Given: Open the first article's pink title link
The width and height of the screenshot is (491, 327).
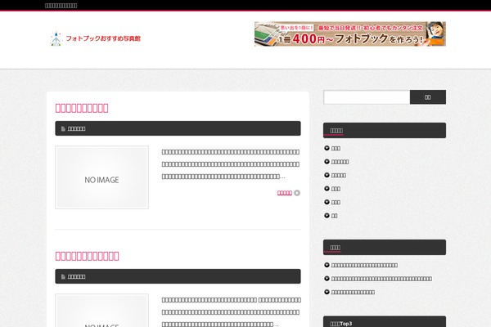Looking at the screenshot, I should (x=82, y=108).
